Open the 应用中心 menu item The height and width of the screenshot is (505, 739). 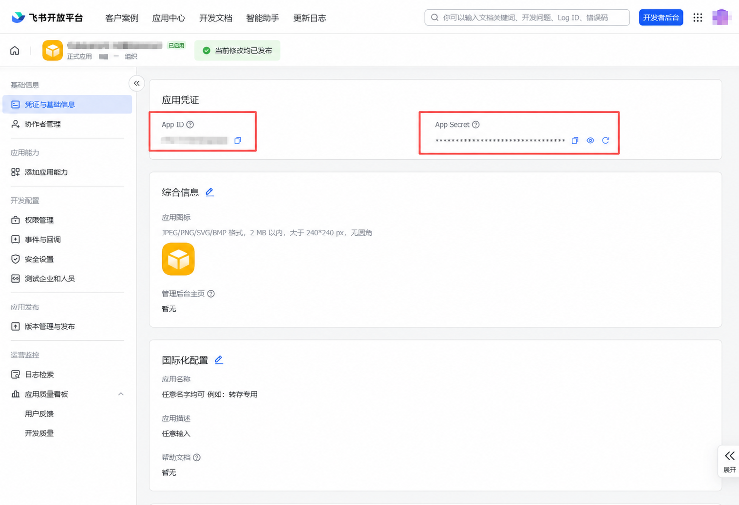coord(169,18)
